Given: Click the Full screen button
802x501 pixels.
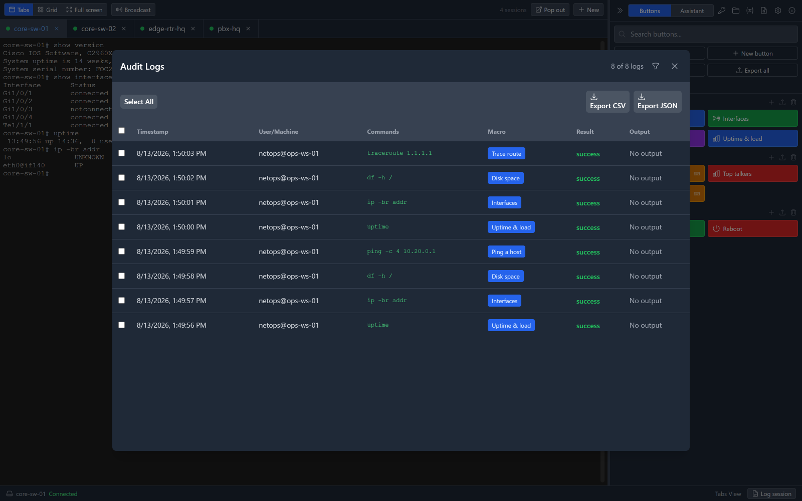Looking at the screenshot, I should [84, 10].
